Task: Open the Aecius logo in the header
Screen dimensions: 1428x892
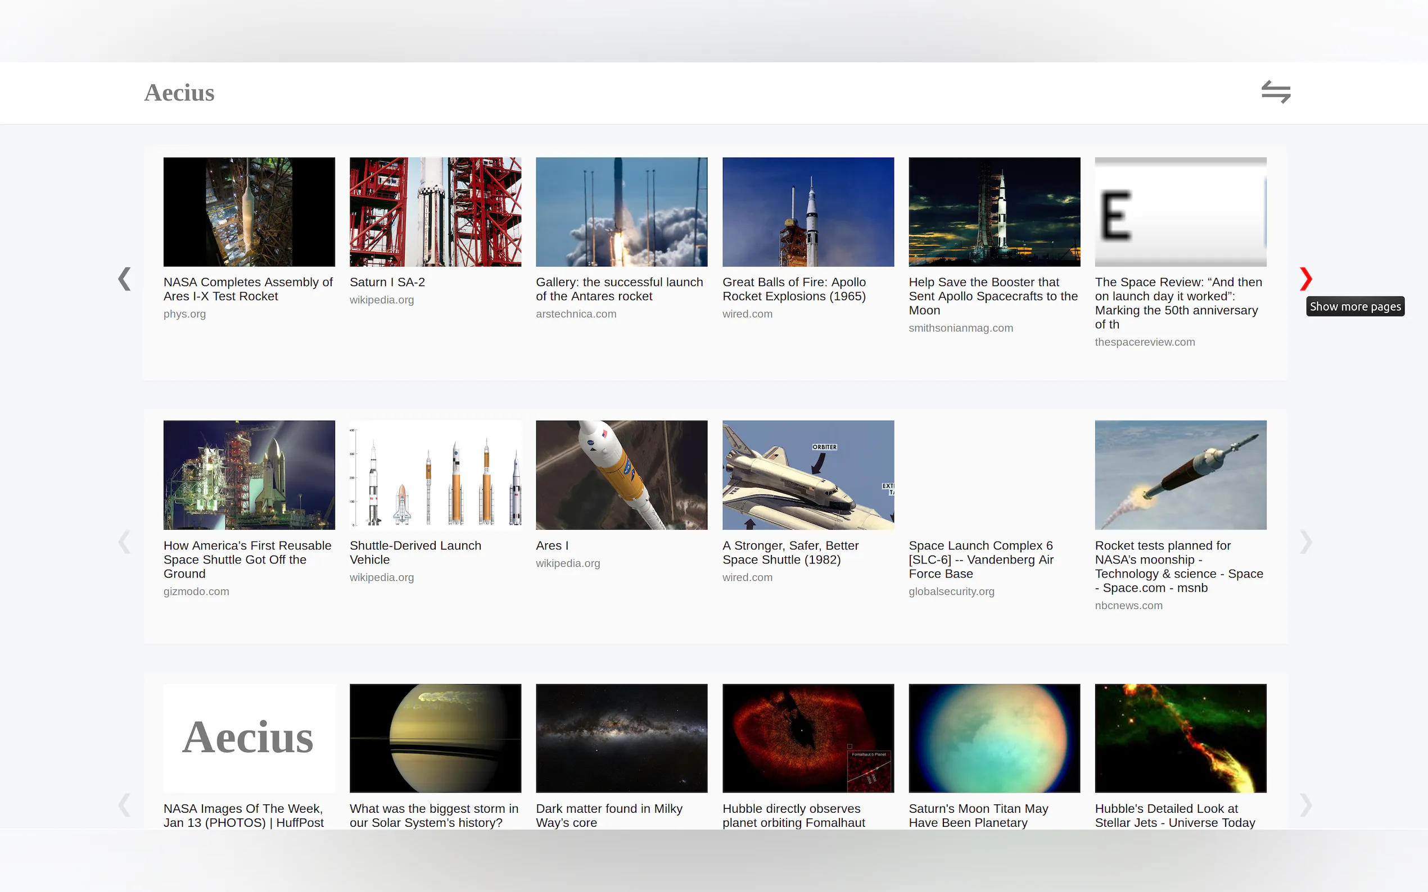Action: [179, 93]
